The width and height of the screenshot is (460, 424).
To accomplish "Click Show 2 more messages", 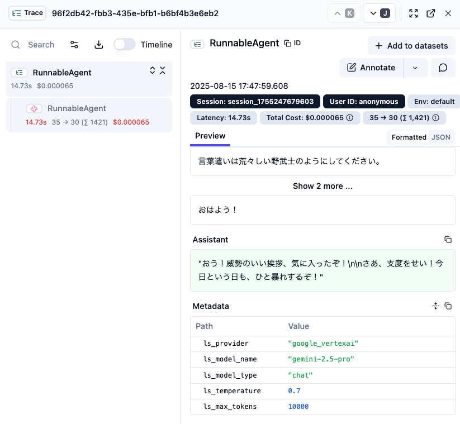I will [x=323, y=186].
